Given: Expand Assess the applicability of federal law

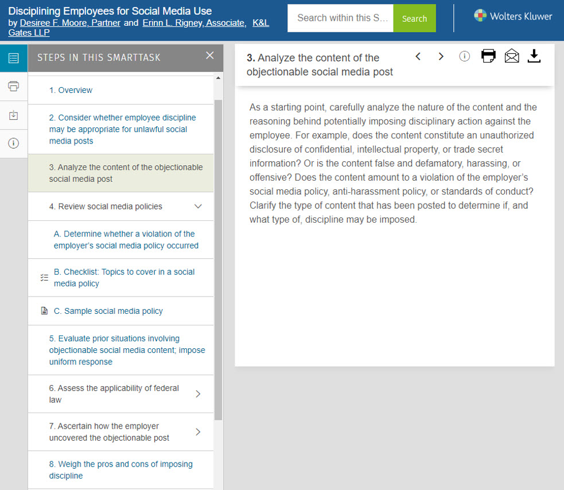Looking at the screenshot, I should click(198, 394).
